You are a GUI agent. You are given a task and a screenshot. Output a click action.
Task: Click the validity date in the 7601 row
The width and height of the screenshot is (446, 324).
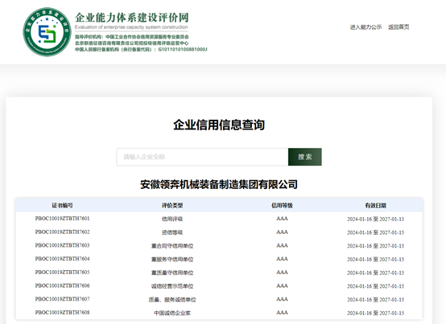tap(375, 219)
